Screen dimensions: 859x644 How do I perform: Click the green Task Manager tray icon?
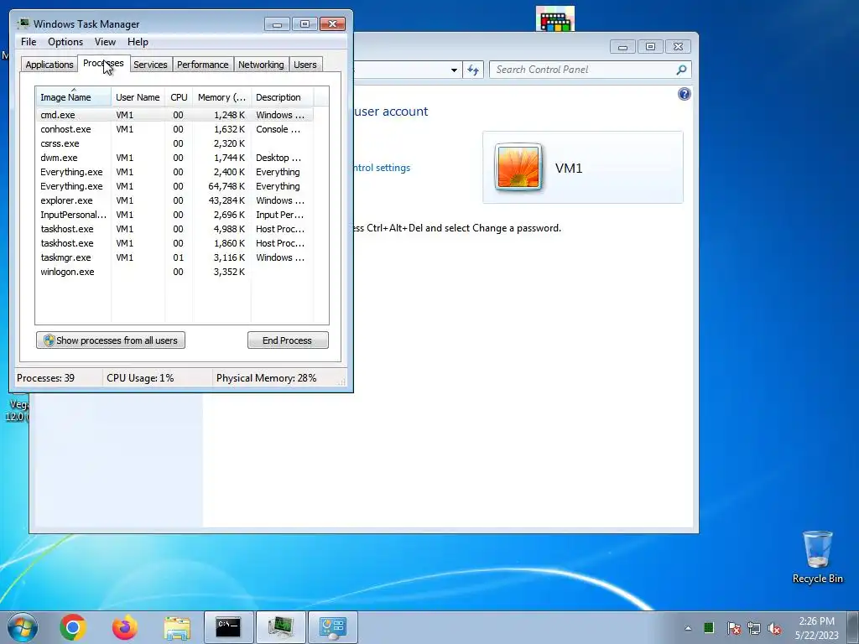point(709,627)
